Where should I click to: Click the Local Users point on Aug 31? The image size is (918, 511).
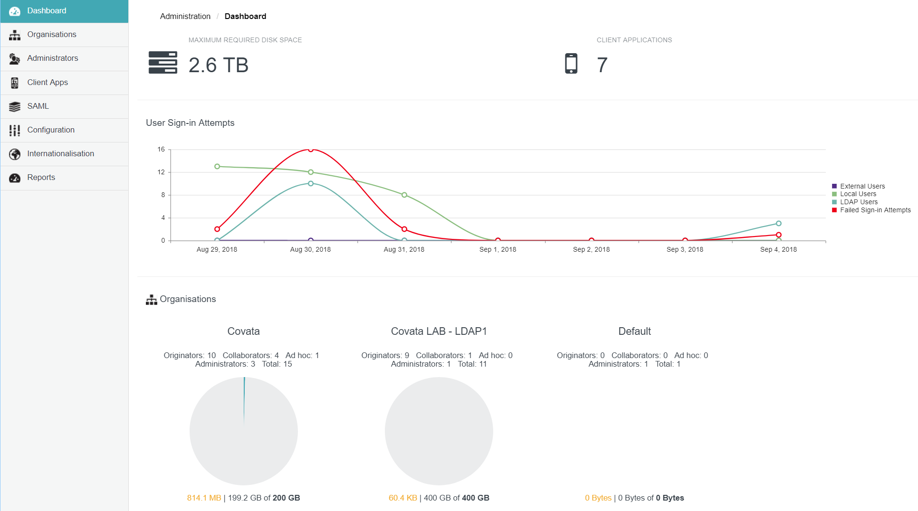click(x=404, y=195)
